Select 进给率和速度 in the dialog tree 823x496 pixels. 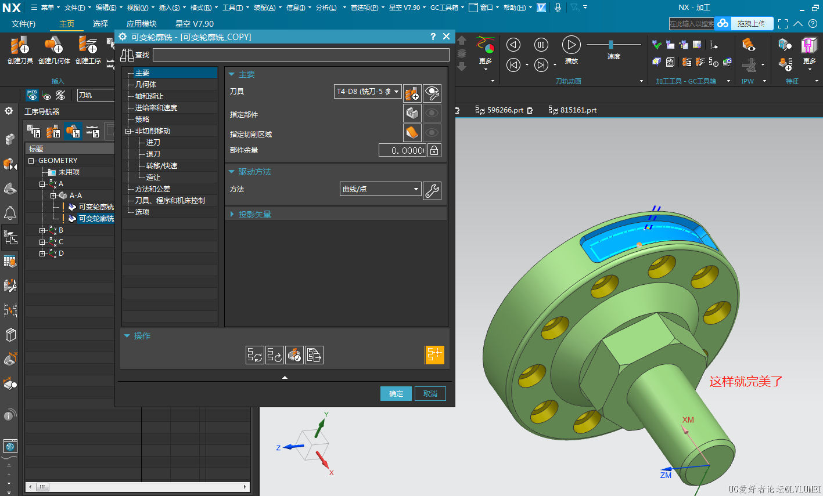(x=156, y=108)
